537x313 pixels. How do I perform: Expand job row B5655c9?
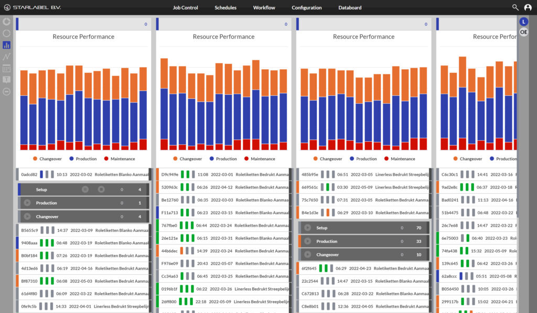coord(83,230)
